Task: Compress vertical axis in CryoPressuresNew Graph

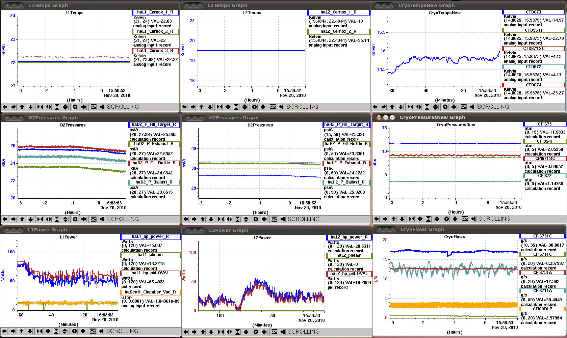Action: pos(429,219)
